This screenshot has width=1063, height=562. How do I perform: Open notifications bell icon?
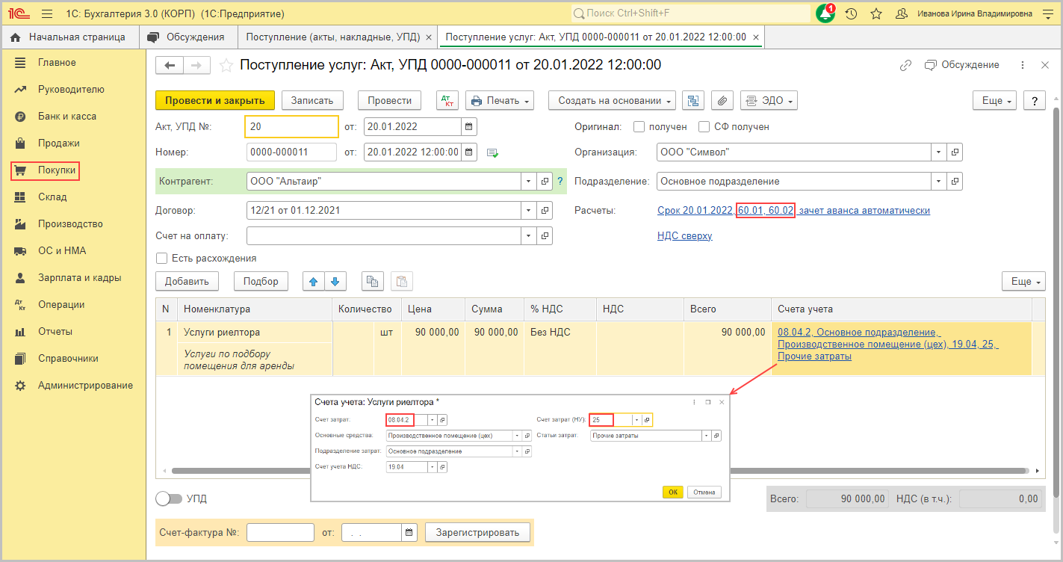click(x=825, y=13)
